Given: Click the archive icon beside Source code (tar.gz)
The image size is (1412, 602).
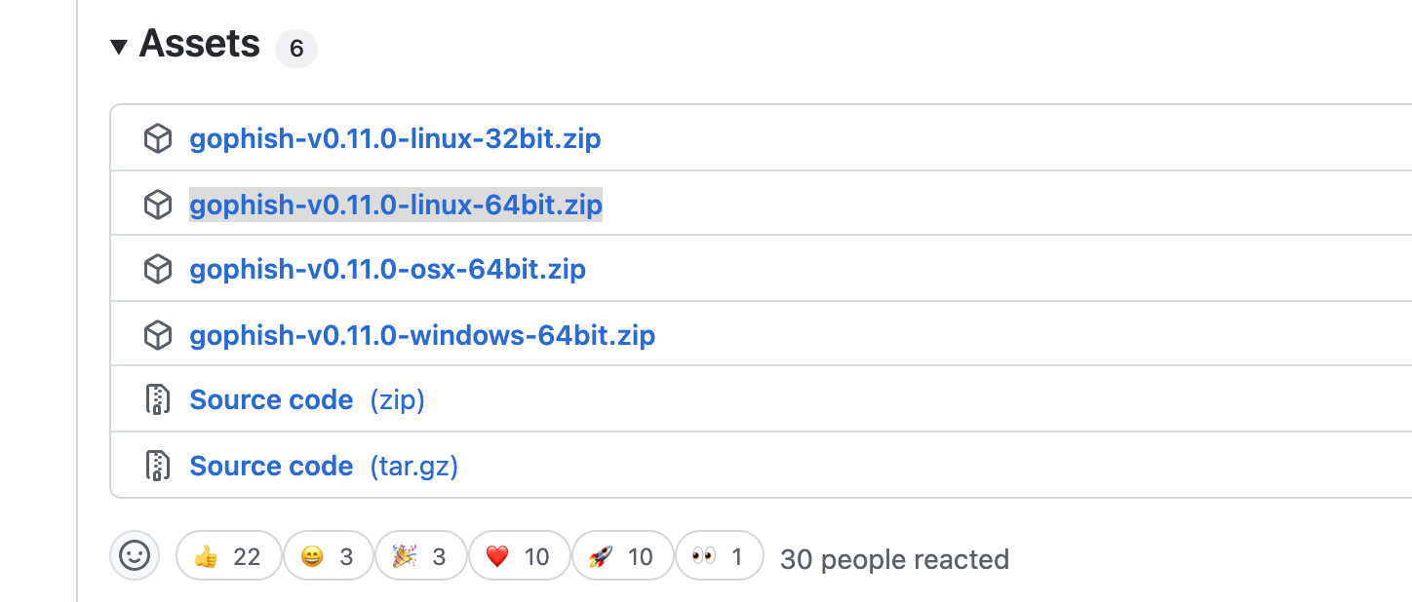Looking at the screenshot, I should coord(158,466).
